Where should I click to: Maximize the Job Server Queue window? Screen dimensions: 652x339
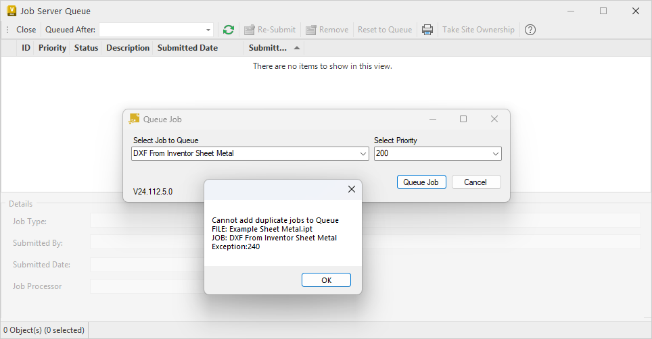pos(603,11)
